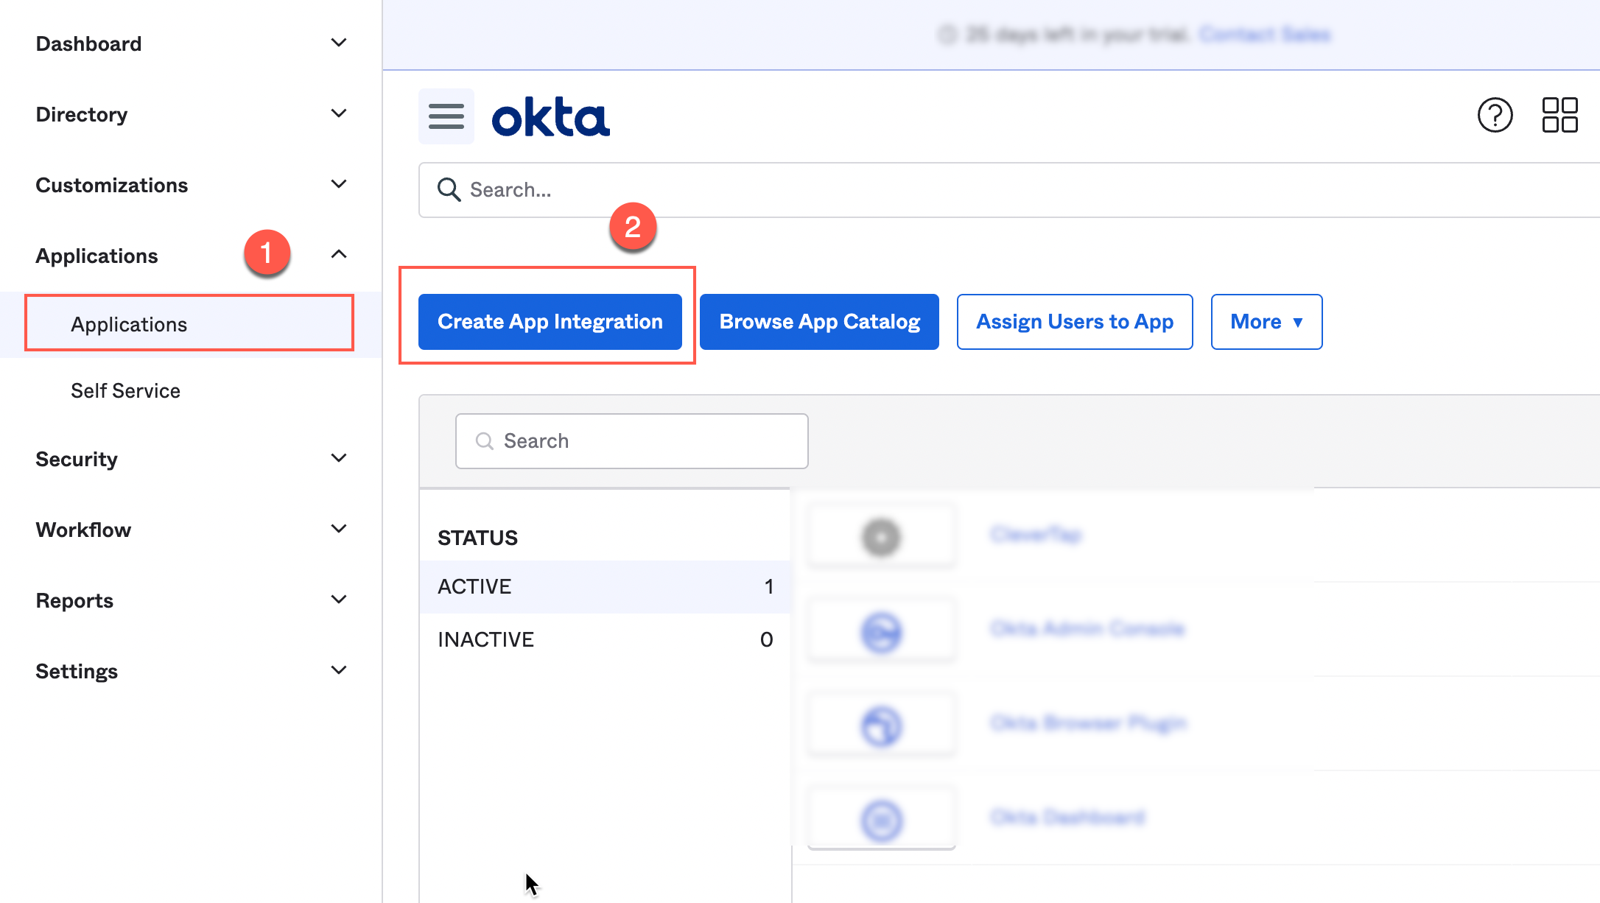The width and height of the screenshot is (1600, 903).
Task: Open the More dropdown button
Action: (x=1266, y=322)
